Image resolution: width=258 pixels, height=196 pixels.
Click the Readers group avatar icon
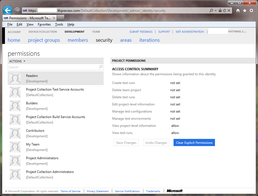coord(15,78)
